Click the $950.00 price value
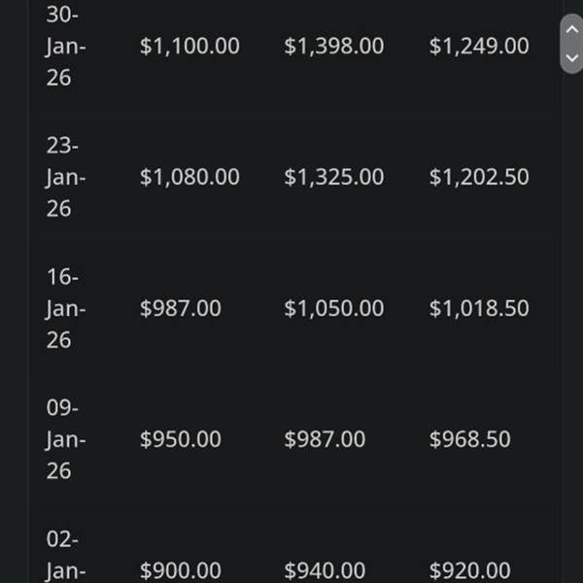 point(180,439)
